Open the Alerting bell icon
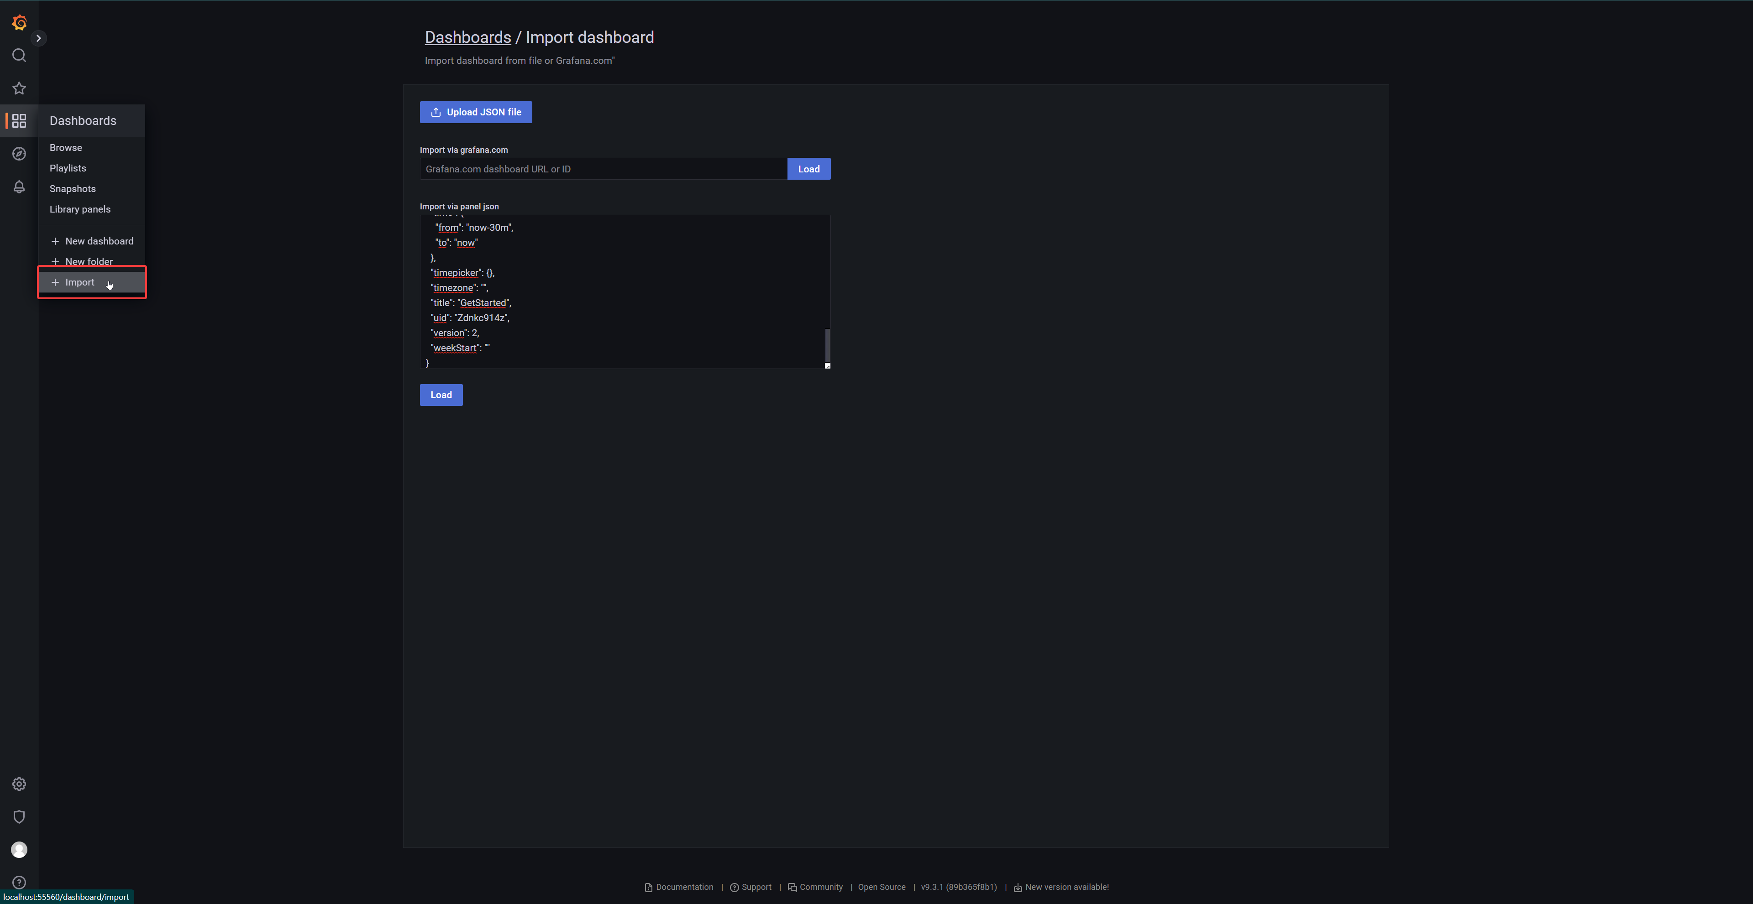 pyautogui.click(x=19, y=186)
